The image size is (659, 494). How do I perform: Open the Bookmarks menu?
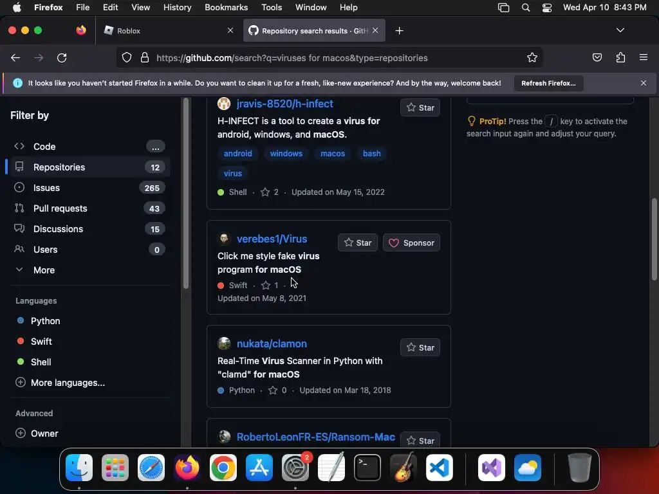226,8
